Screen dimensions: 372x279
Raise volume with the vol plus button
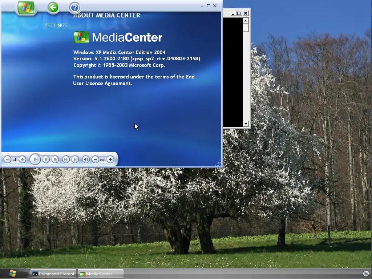coord(110,159)
